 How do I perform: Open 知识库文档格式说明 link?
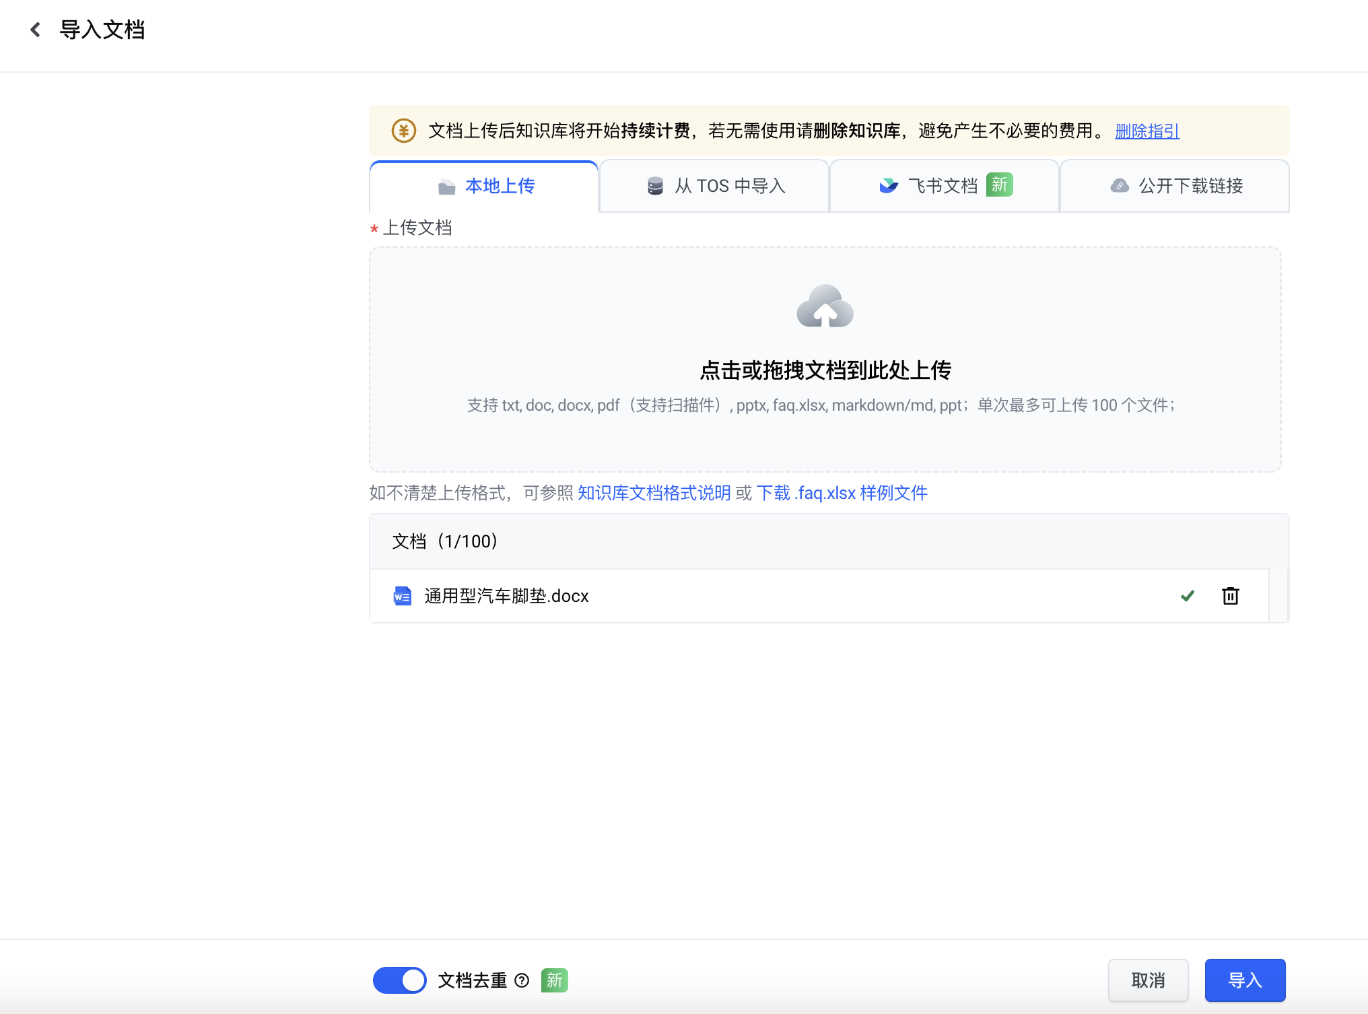[x=654, y=493]
